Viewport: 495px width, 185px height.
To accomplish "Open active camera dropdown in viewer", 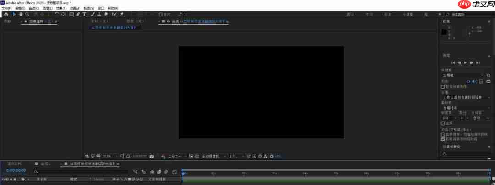I will coord(214,156).
